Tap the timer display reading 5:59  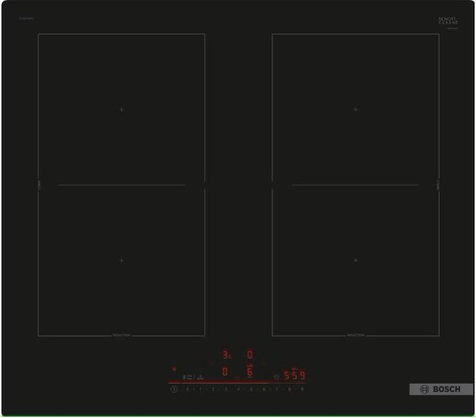pyautogui.click(x=294, y=376)
